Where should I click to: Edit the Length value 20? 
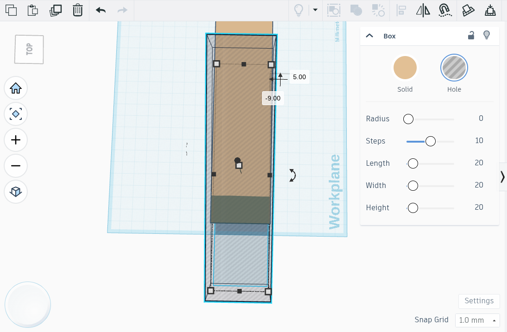(479, 163)
